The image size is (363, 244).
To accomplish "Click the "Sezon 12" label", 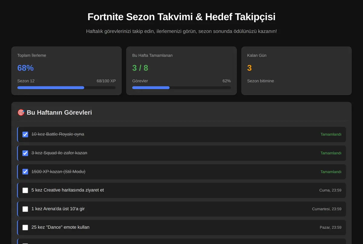I will tap(26, 81).
